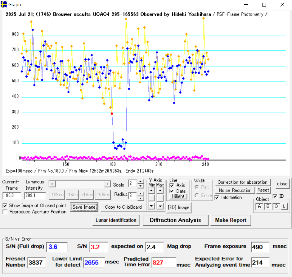Uncheck the Information checkbox
Screen dimensions: 292x277
[217, 197]
